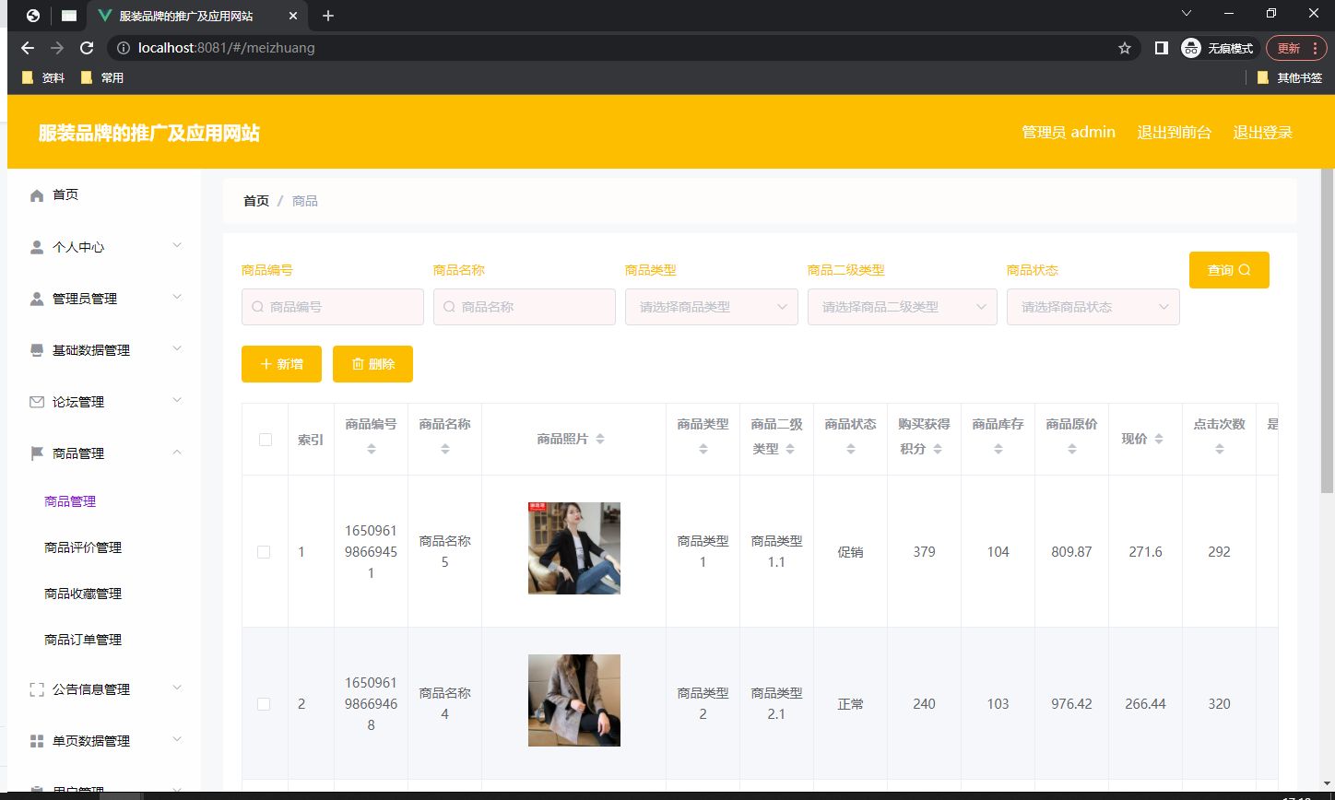The width and height of the screenshot is (1335, 800).
Task: Expand 公告信息管理 with its chevron
Action: point(178,688)
